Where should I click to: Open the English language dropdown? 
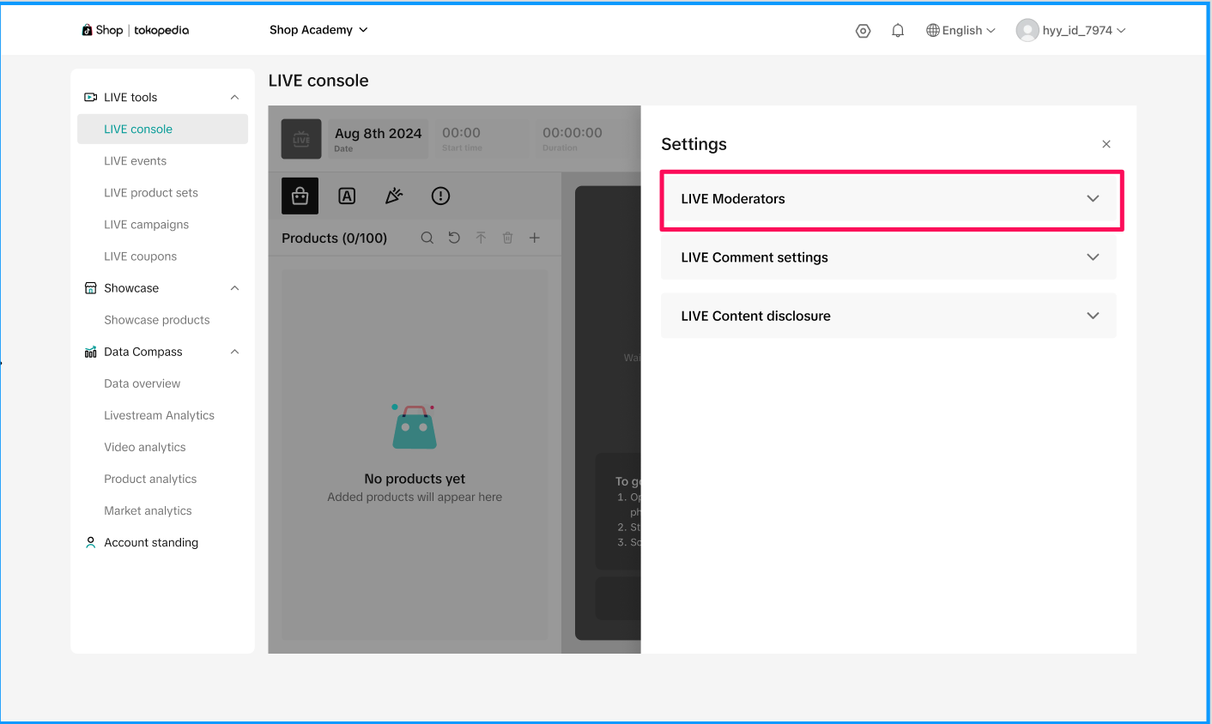[x=961, y=31]
